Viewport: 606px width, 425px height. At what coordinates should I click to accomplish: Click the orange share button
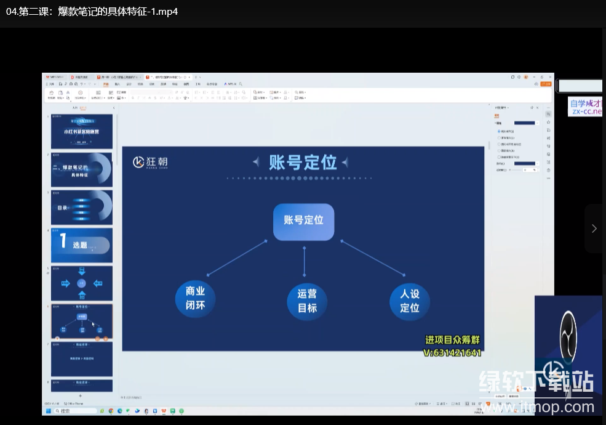546,84
